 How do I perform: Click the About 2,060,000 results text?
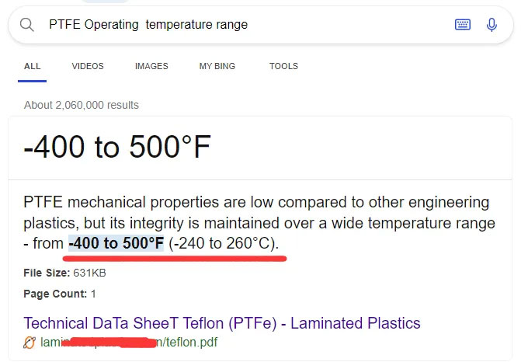[82, 105]
